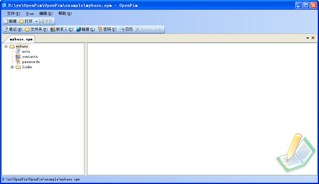Image resolution: width=319 pixels, height=184 pixels.
Task: Click the OpenPim title bar app icon
Action: pyautogui.click(x=4, y=5)
